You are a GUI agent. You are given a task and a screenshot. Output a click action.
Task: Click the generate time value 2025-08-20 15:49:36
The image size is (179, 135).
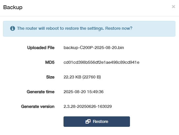(84, 92)
